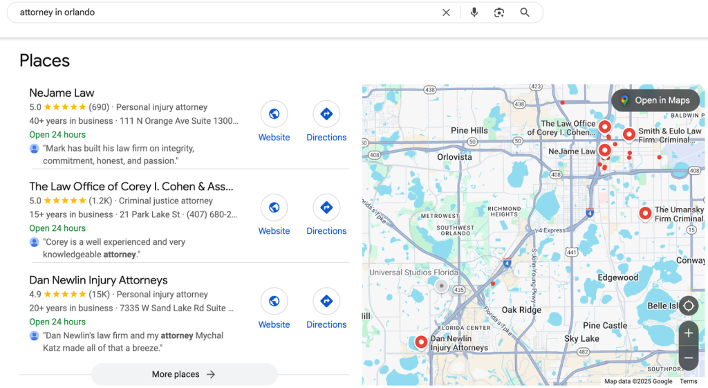
Task: Click Open in Maps button
Action: (x=655, y=100)
